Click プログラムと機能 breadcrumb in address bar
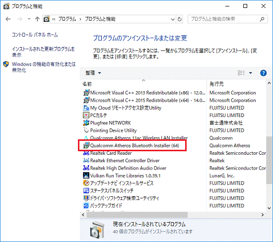Viewport: 273px width, 242px height. [100, 19]
